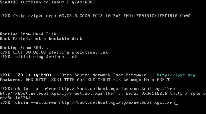The image size is (206, 114).
Task: Click the "iPXE initialising devices...ok" line
Action: point(38,57)
